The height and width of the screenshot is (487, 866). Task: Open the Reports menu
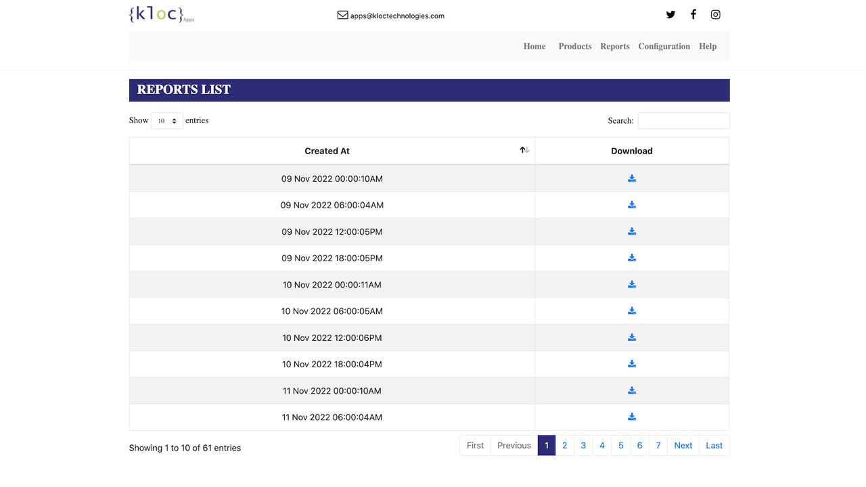point(615,46)
